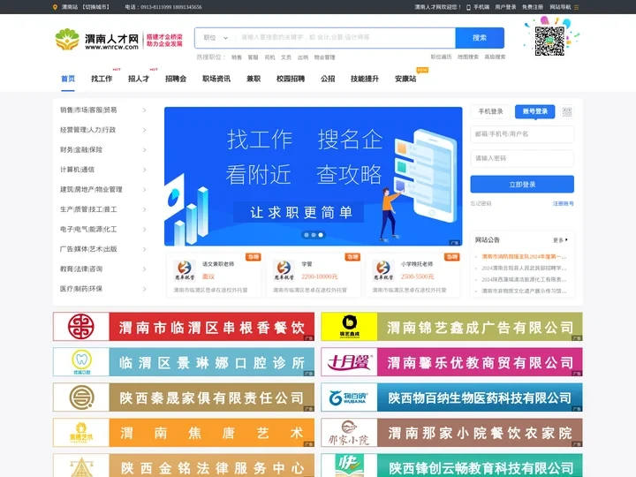
Task: Open 找工作 navigation item
Action: point(102,79)
